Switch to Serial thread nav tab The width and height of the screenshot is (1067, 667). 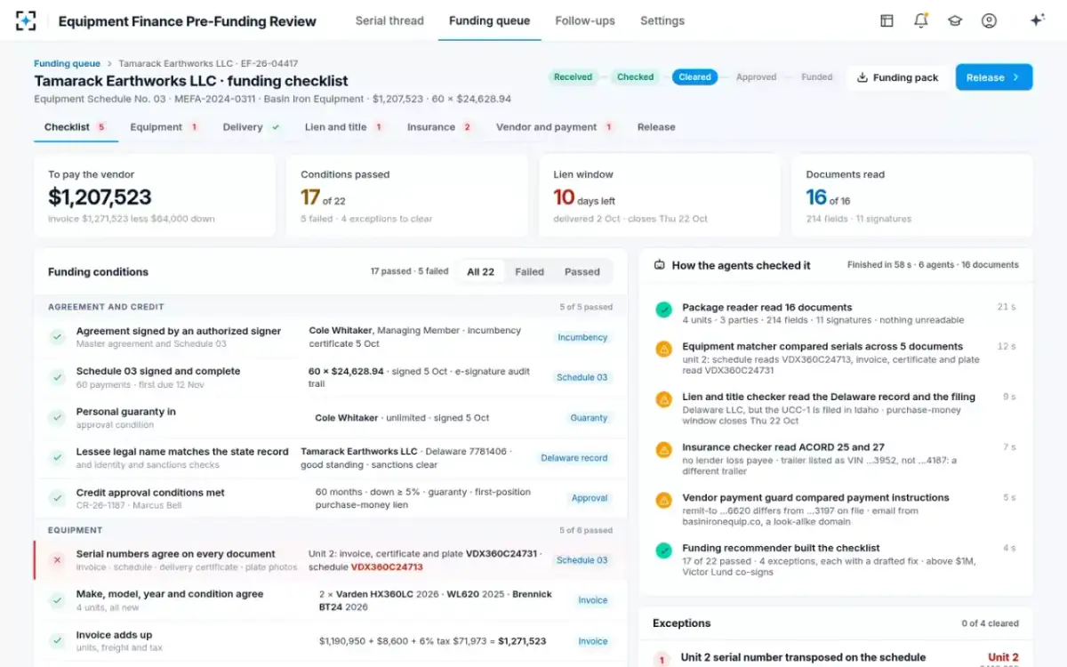coord(389,20)
